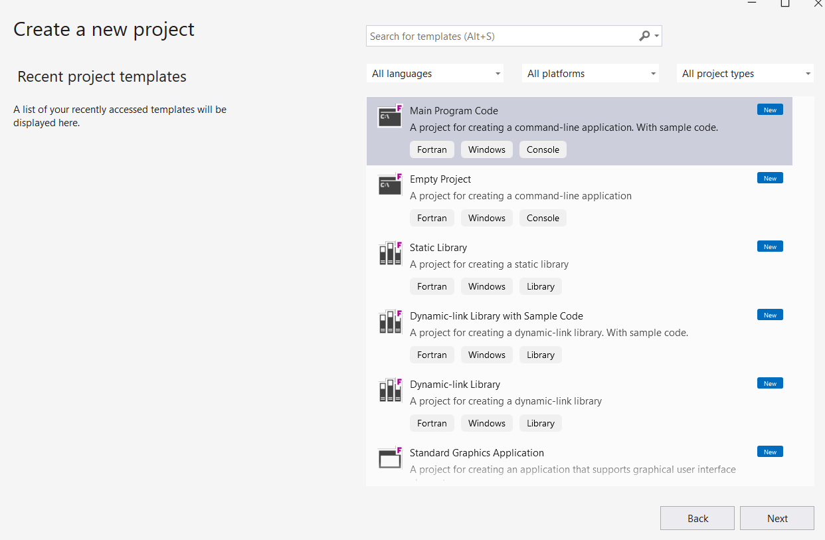Click New badge on Main Program Code
Screen dimensions: 825x540
click(x=770, y=110)
